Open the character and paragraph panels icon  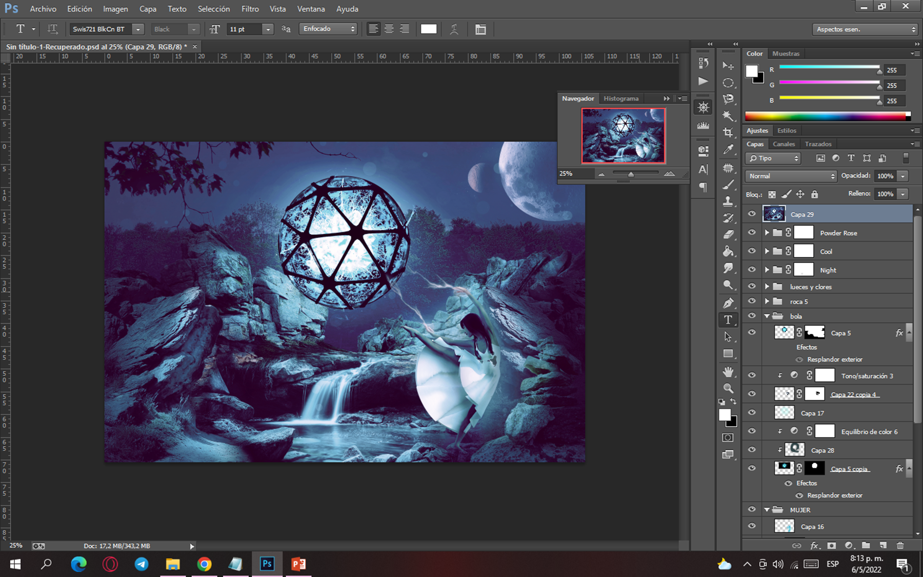click(x=480, y=29)
